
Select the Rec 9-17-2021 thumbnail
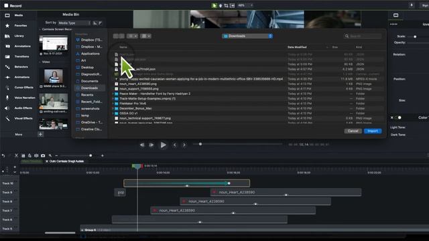pyautogui.click(x=54, y=44)
